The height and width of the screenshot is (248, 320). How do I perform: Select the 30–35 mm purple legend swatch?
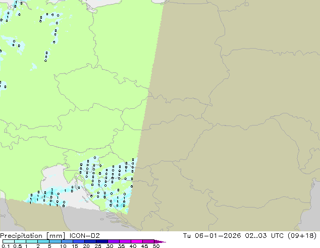click(x=114, y=241)
